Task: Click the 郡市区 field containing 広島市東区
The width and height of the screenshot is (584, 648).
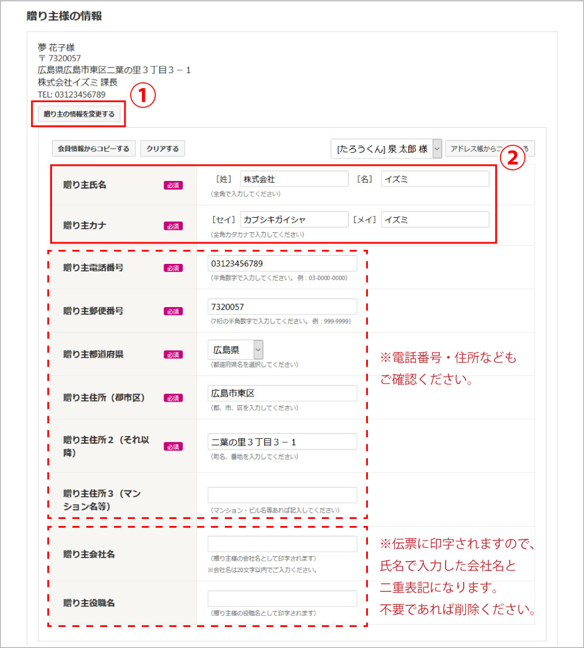Action: pos(282,393)
